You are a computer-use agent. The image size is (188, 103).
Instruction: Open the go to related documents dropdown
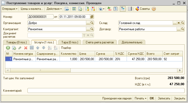tap(101, 9)
